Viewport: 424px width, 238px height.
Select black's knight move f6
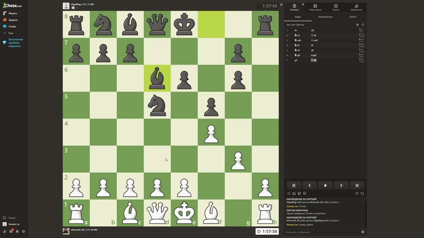tap(313, 35)
